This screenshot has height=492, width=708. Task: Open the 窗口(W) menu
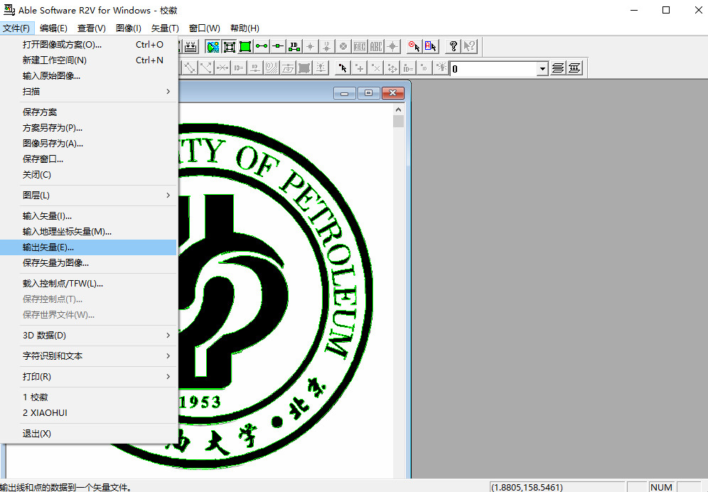point(204,28)
